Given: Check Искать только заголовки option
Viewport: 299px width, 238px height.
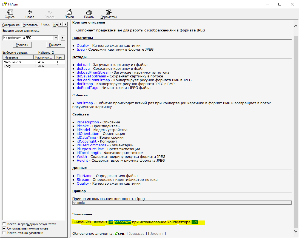Looking at the screenshot, I should pos(4,233).
